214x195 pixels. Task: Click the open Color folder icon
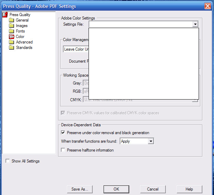click(x=12, y=37)
